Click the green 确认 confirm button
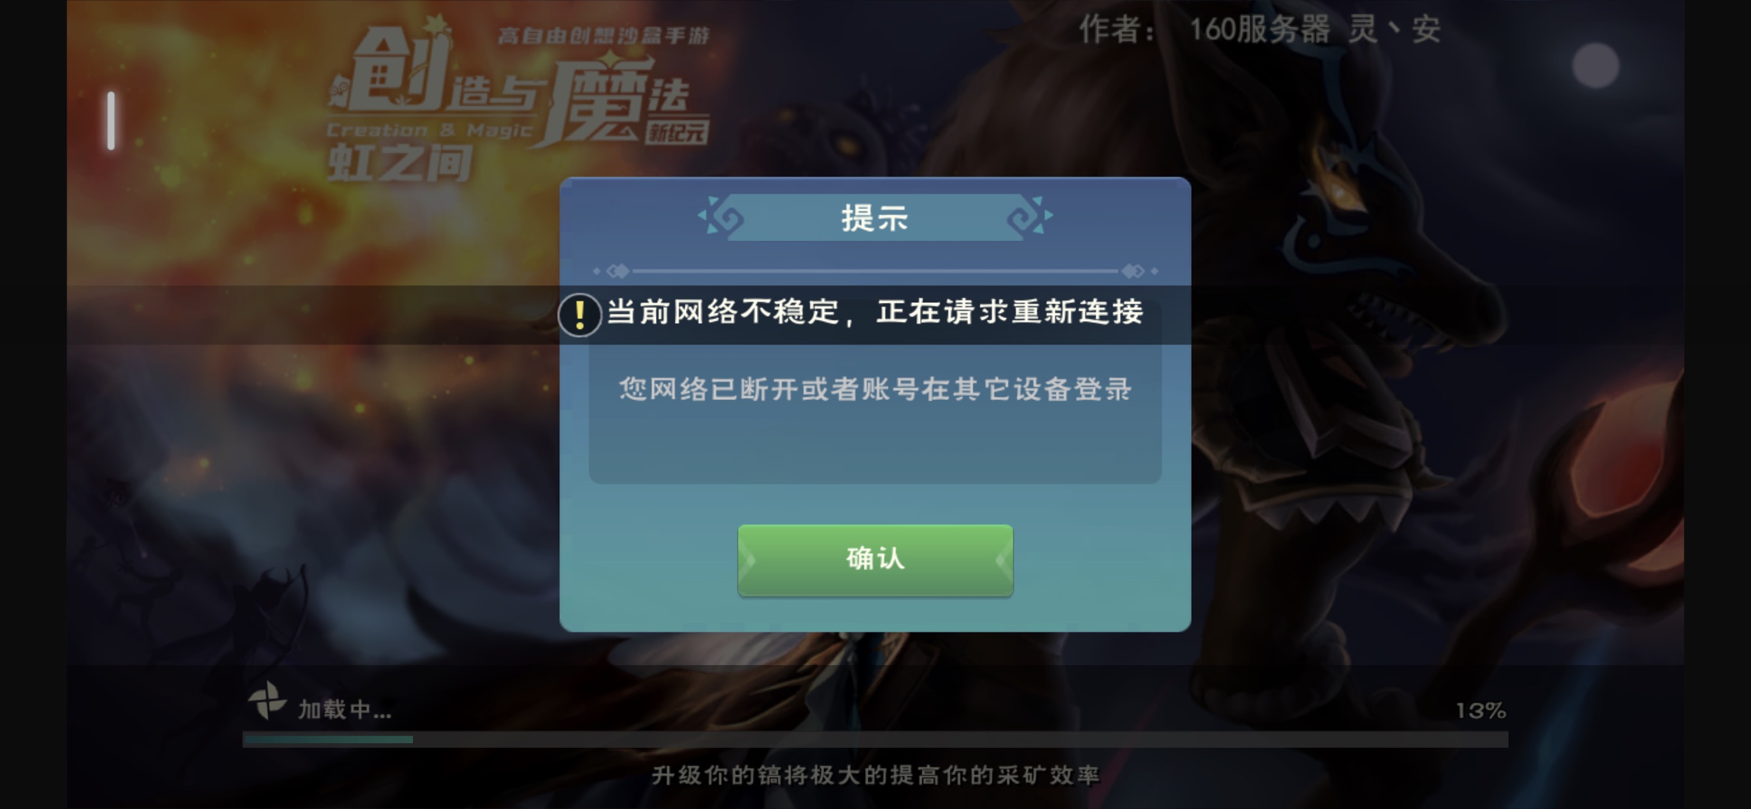The height and width of the screenshot is (809, 1751). pos(875,560)
